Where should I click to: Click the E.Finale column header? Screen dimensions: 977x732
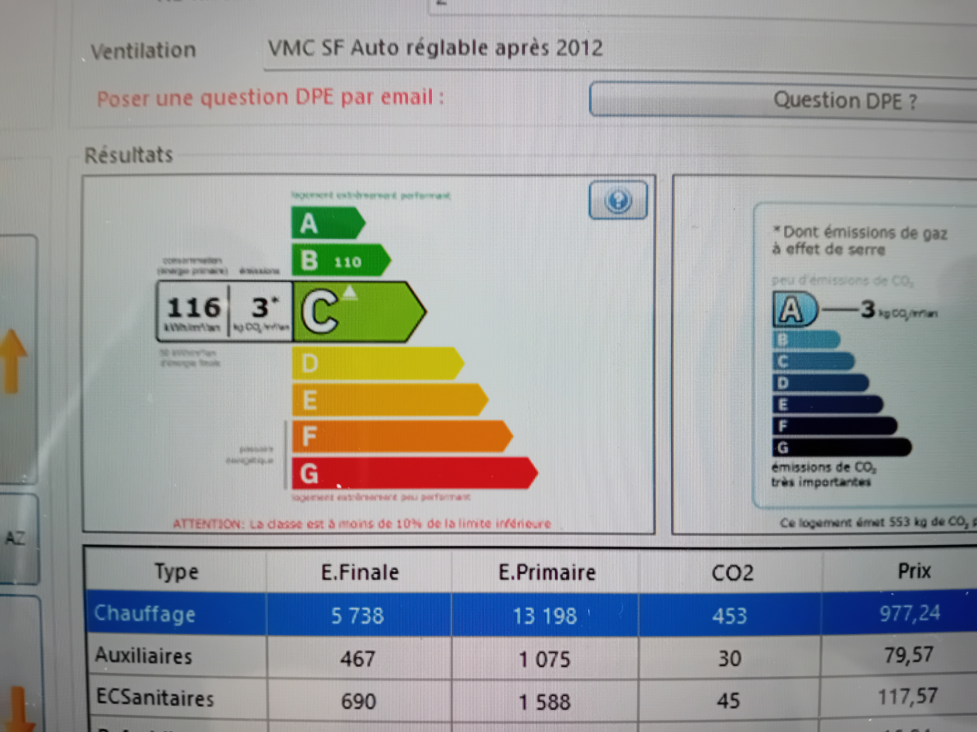[x=360, y=572]
